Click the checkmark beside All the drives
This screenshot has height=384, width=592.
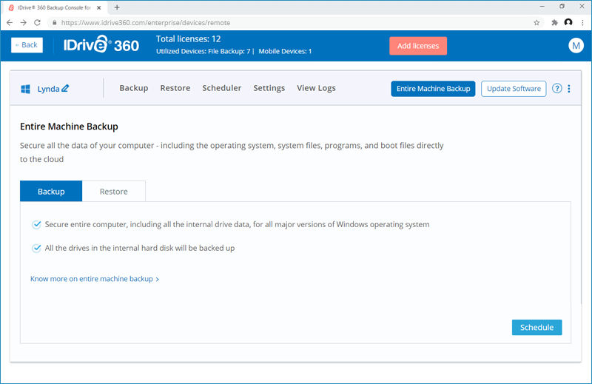36,248
